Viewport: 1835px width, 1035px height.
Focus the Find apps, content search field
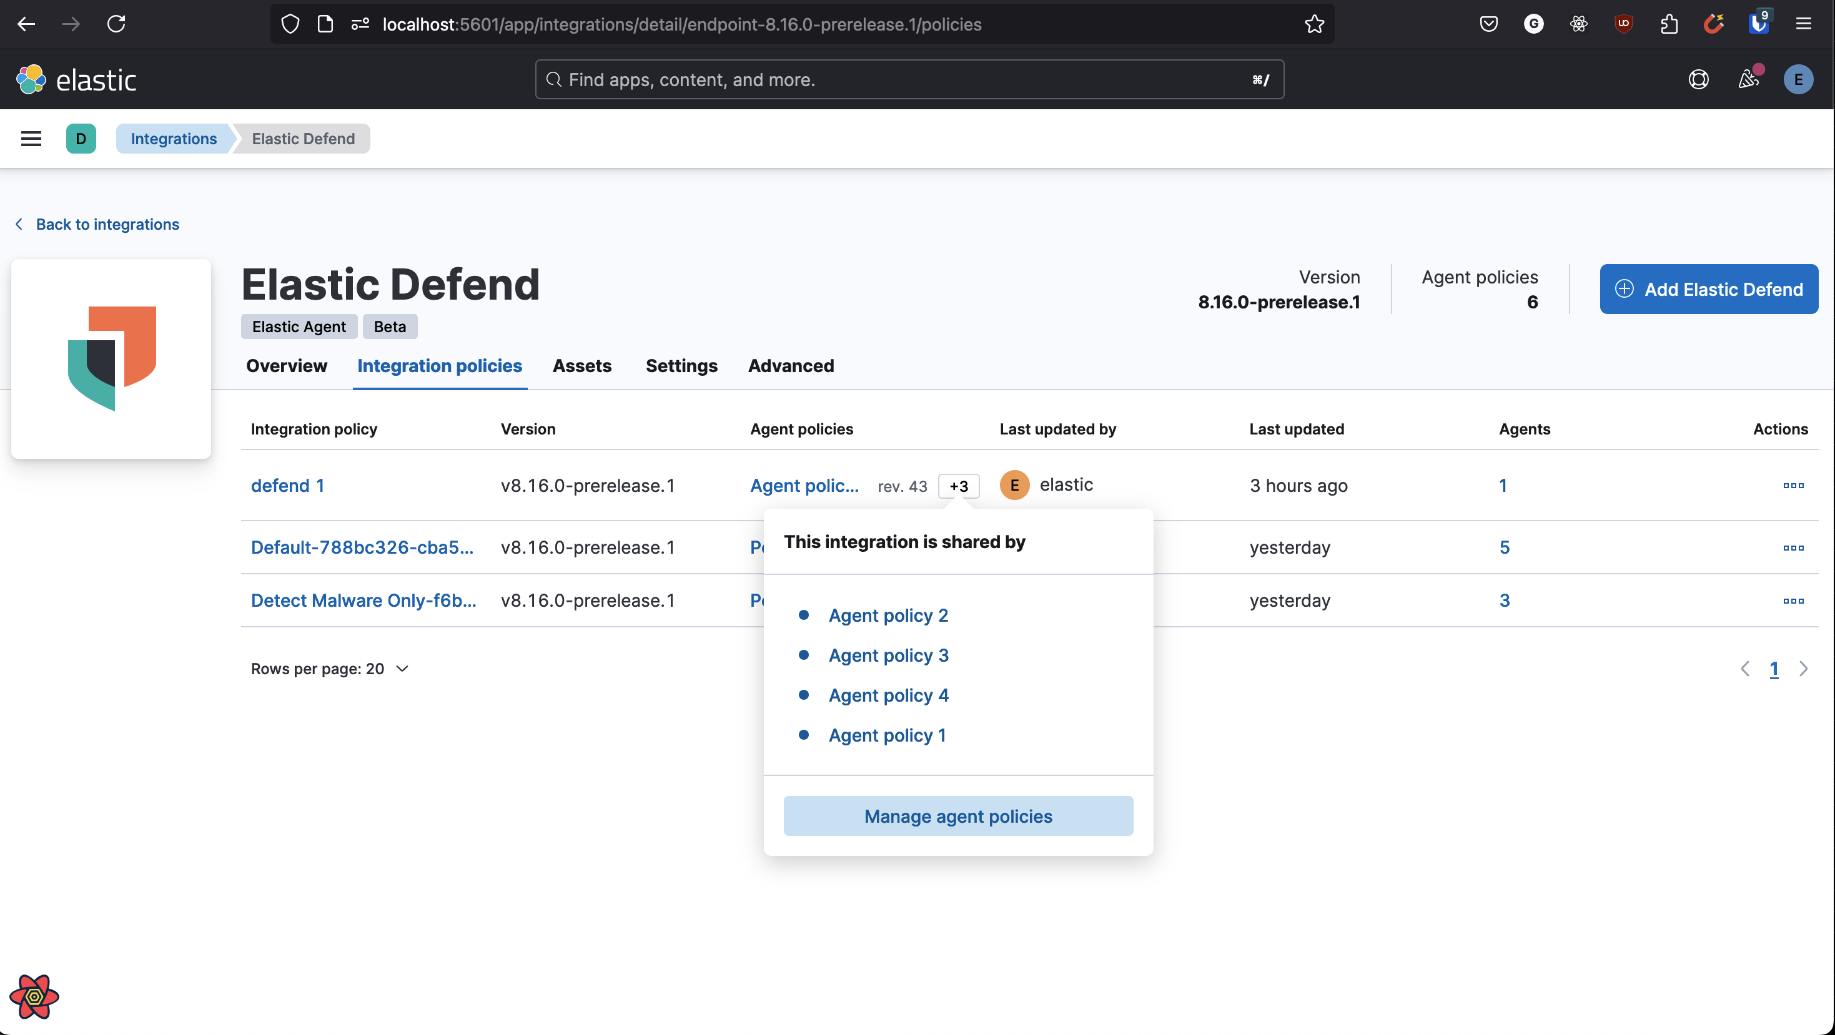[x=909, y=80]
